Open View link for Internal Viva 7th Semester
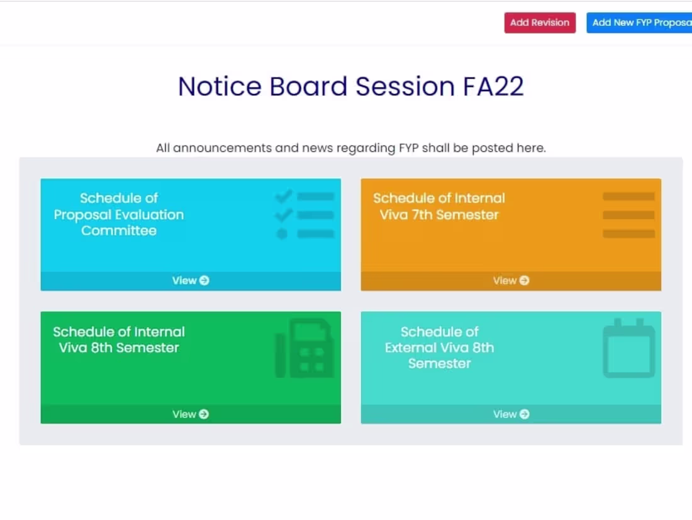This screenshot has height=520, width=692. tap(505, 281)
